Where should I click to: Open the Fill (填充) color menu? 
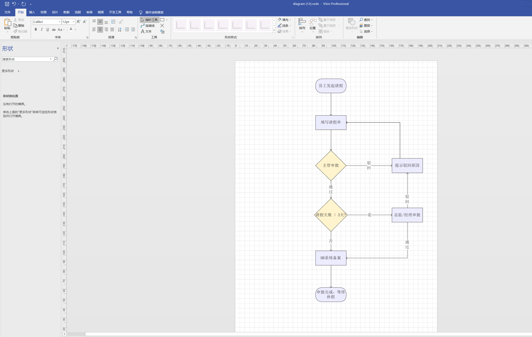284,20
